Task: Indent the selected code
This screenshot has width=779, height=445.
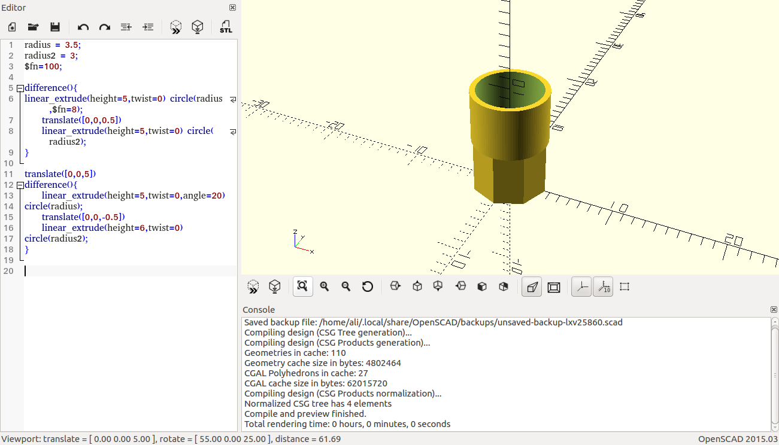Action: 147,27
